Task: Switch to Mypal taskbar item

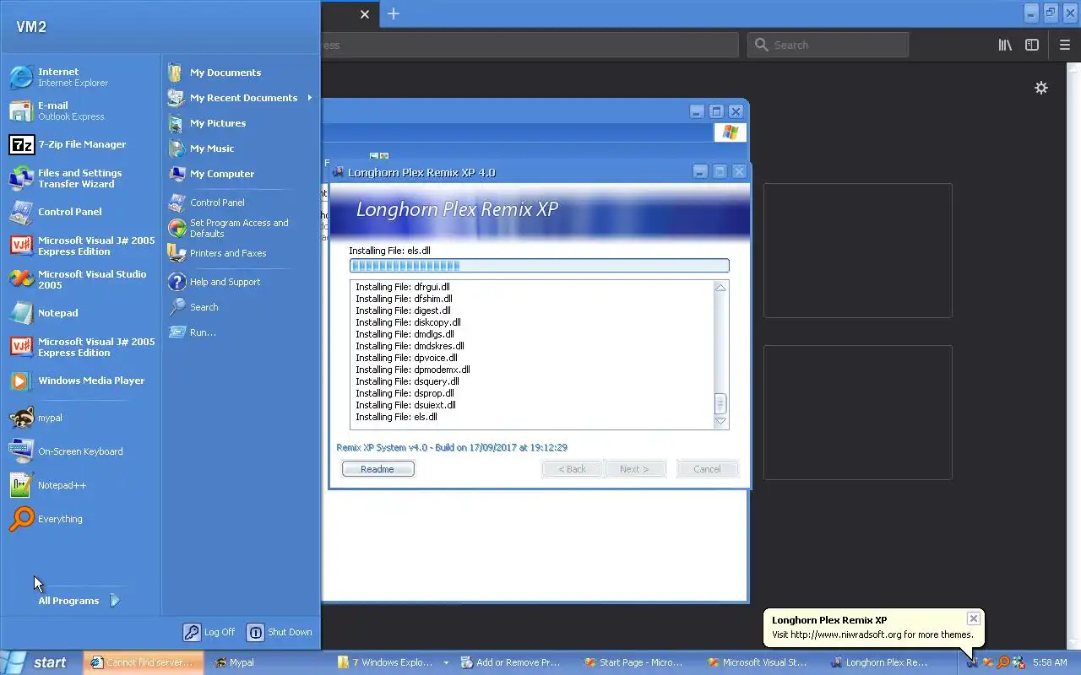Action: (267, 662)
